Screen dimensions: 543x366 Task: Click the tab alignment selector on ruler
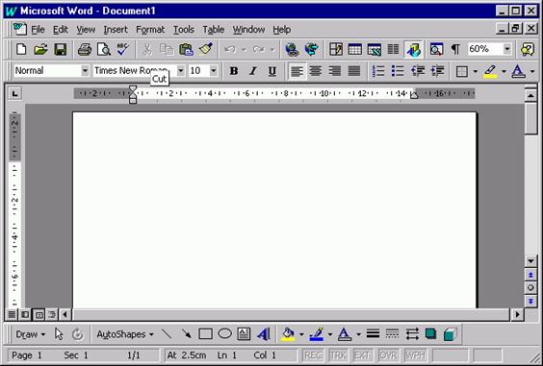(x=14, y=93)
